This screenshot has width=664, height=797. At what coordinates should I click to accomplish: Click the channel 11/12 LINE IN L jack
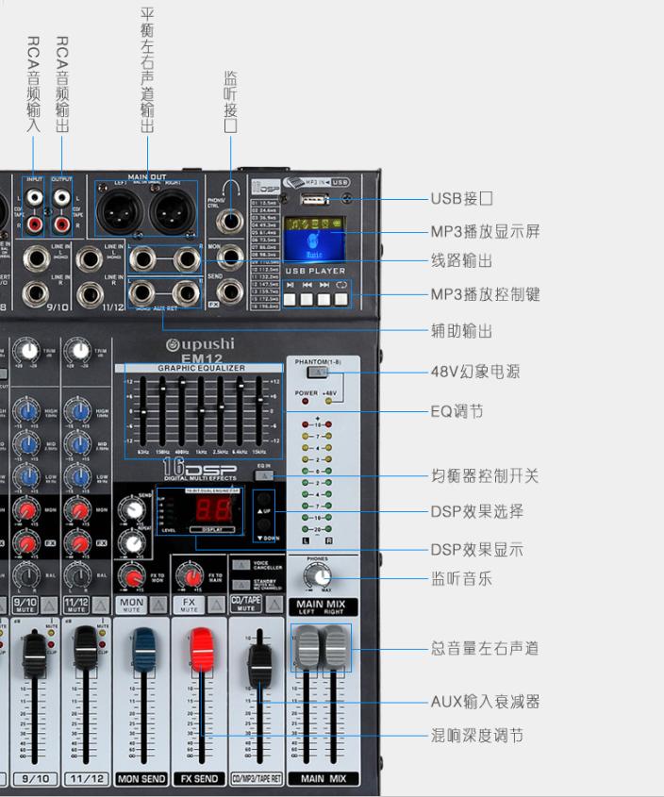(x=90, y=259)
